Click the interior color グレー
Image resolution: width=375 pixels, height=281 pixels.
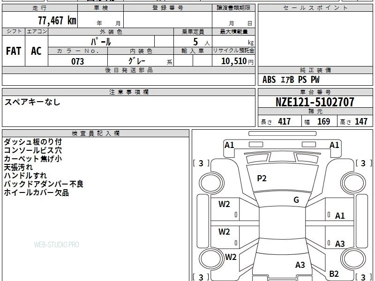(x=137, y=61)
